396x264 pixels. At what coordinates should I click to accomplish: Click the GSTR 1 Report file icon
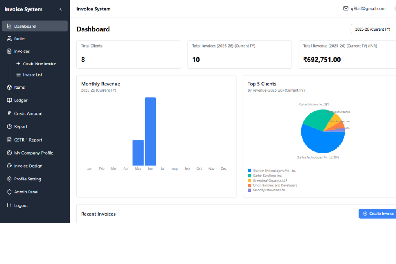[10, 140]
